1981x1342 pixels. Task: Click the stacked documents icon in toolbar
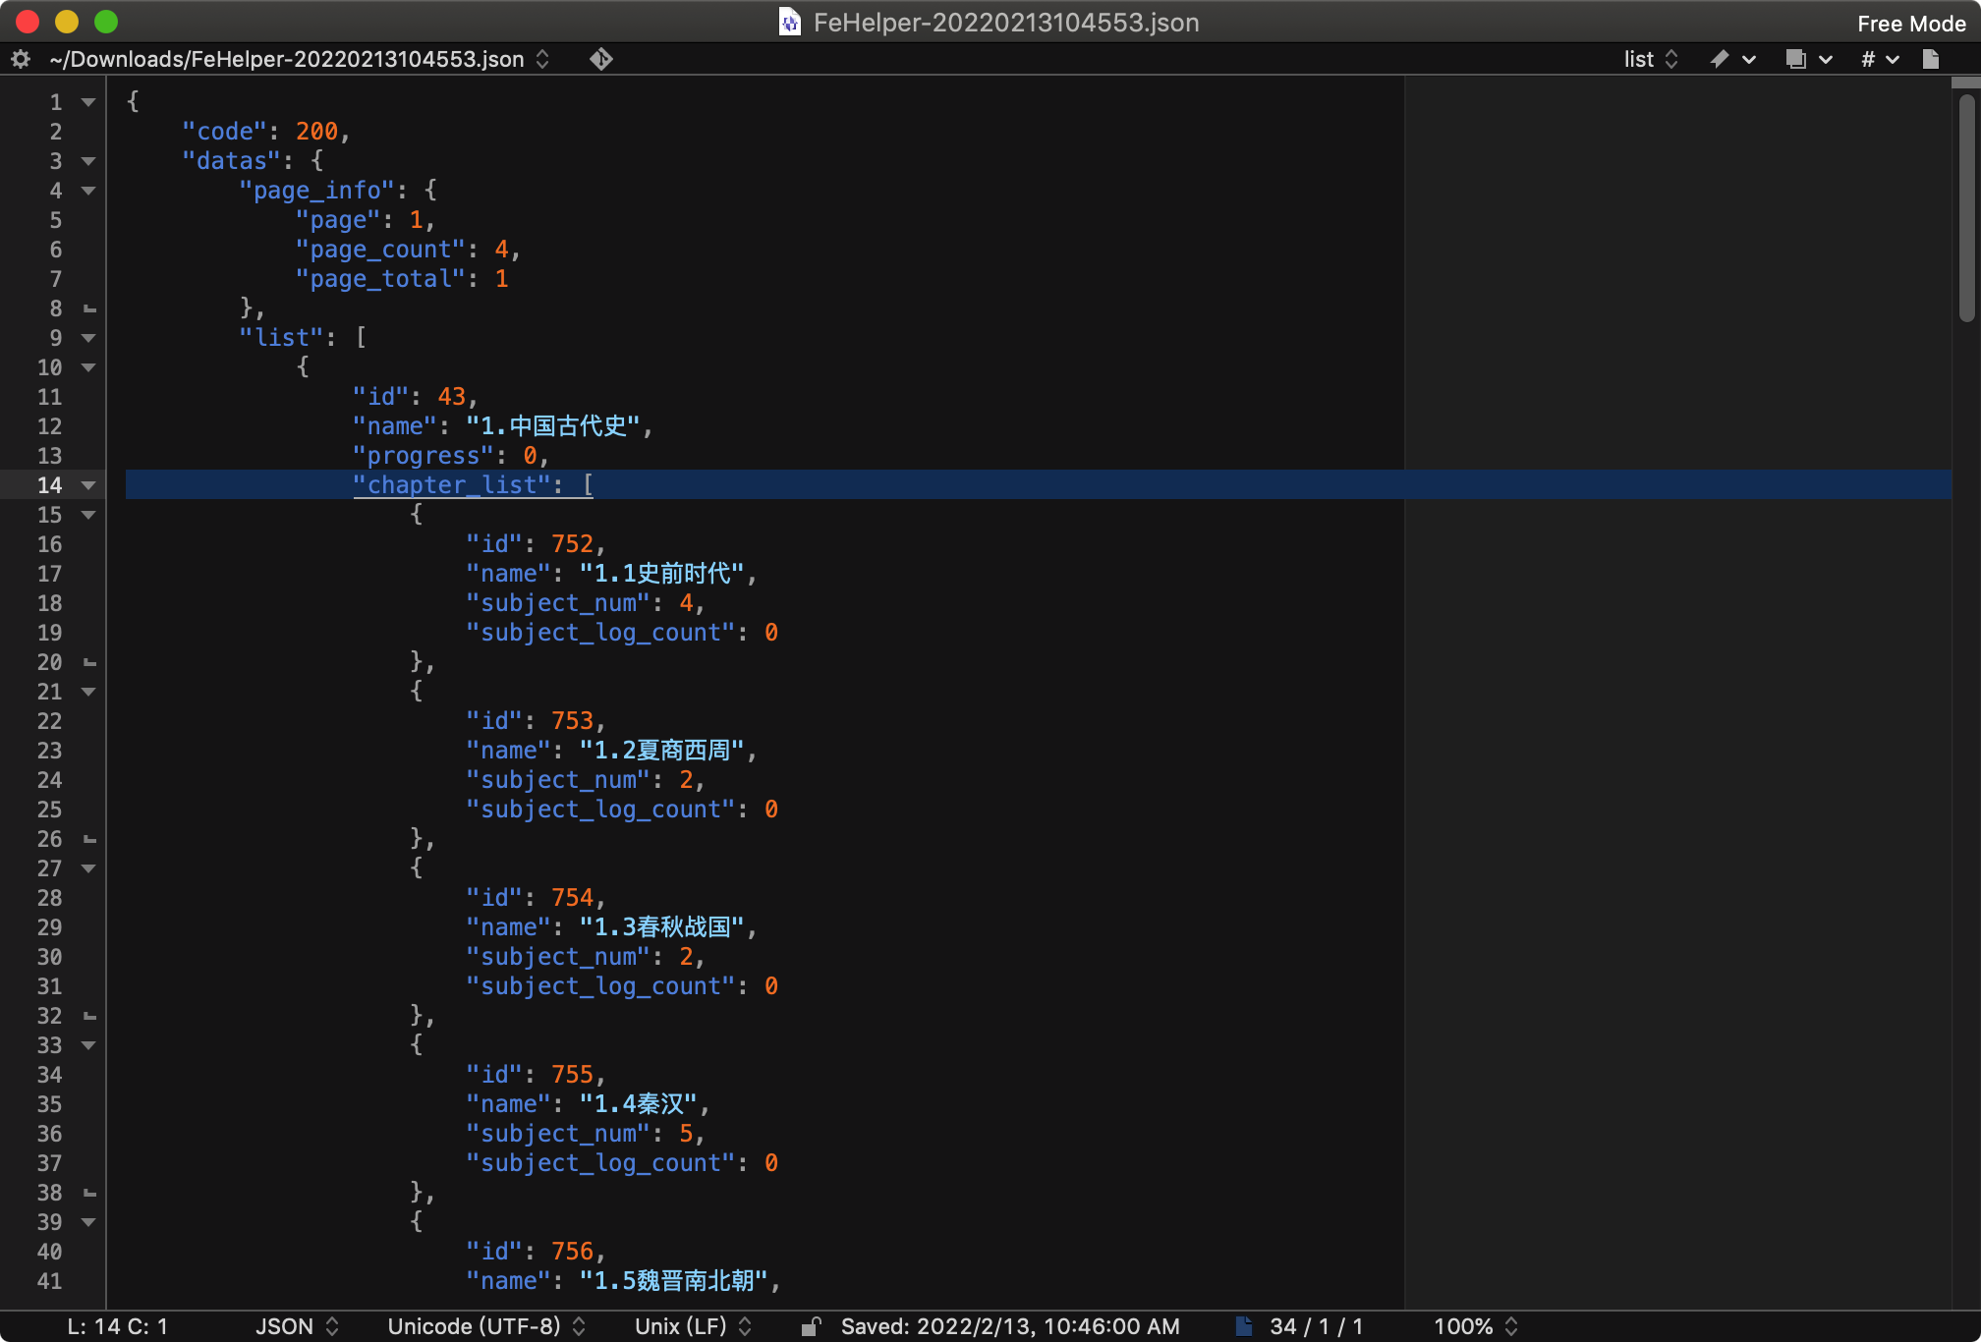tap(1795, 59)
